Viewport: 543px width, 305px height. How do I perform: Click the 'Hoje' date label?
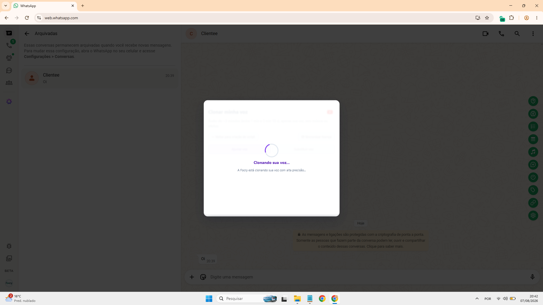(361, 223)
